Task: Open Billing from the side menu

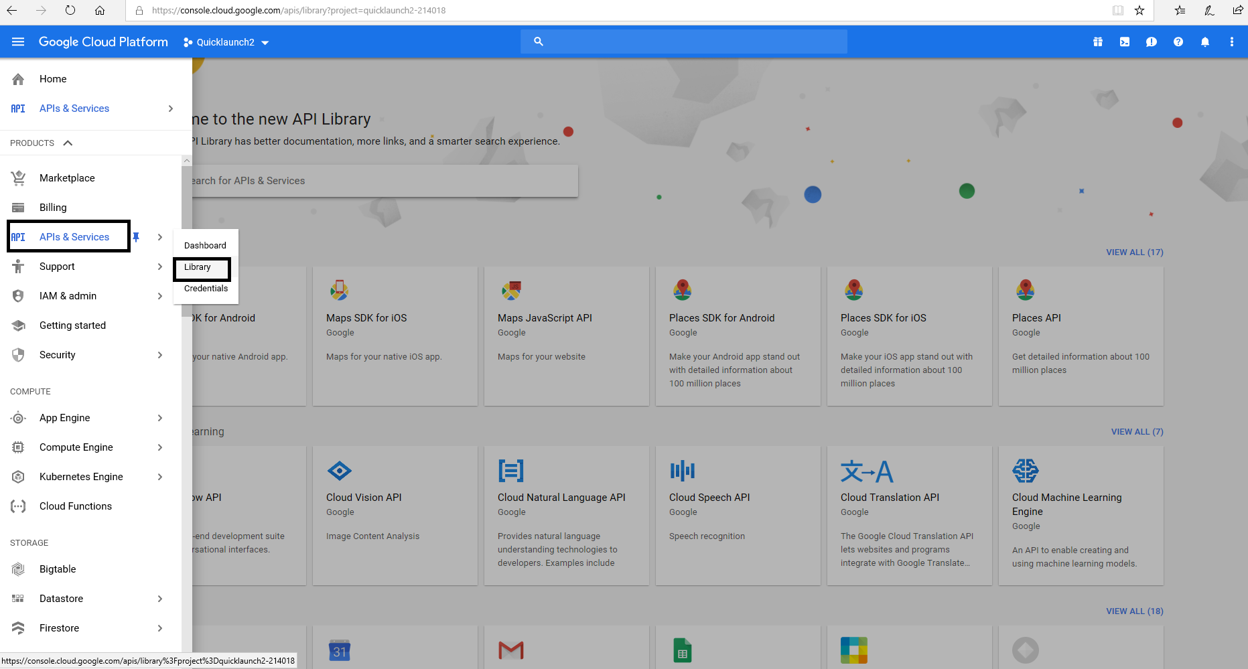Action: [x=53, y=208]
